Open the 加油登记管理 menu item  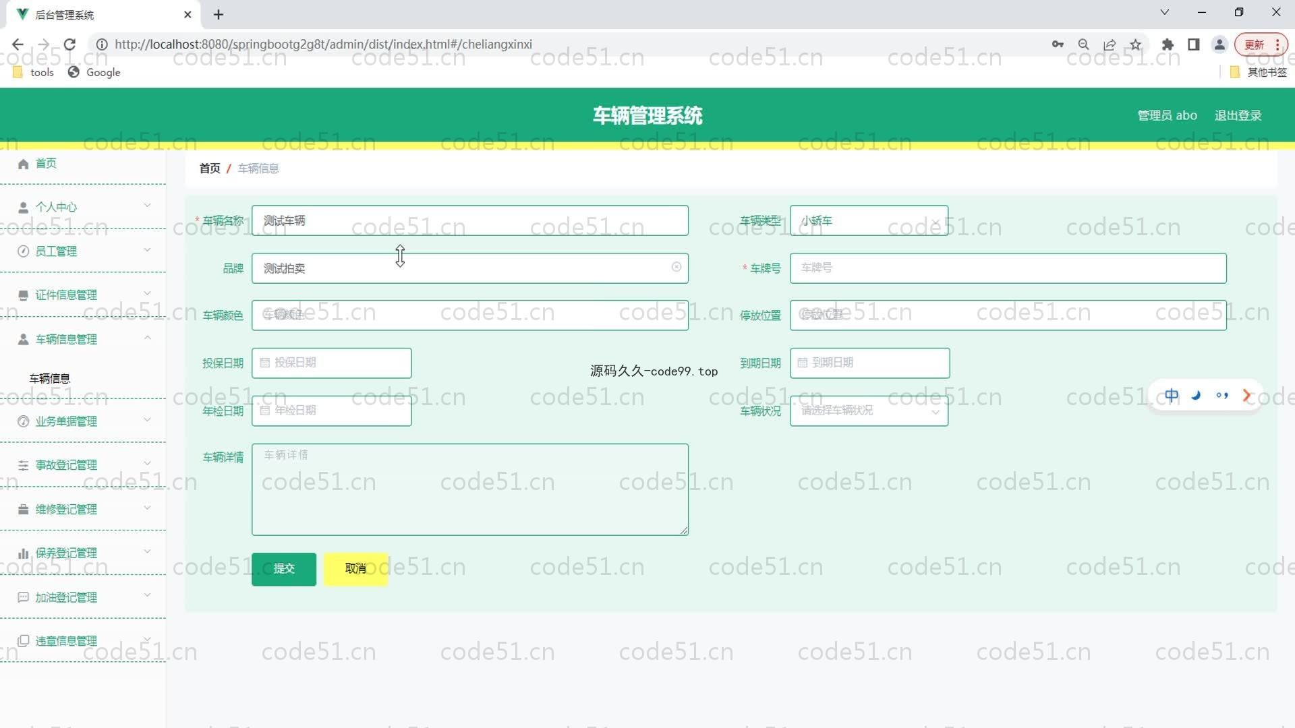tap(66, 597)
